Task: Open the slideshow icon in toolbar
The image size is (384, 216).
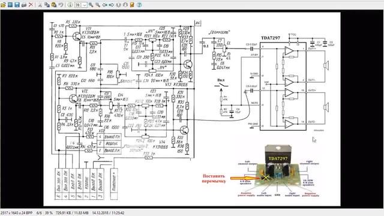Action: pyautogui.click(x=10, y=5)
